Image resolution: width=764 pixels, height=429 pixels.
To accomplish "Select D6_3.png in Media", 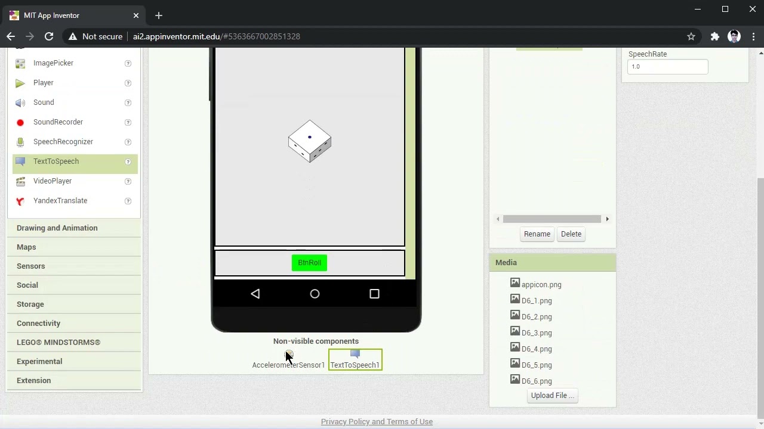I will 536,332.
